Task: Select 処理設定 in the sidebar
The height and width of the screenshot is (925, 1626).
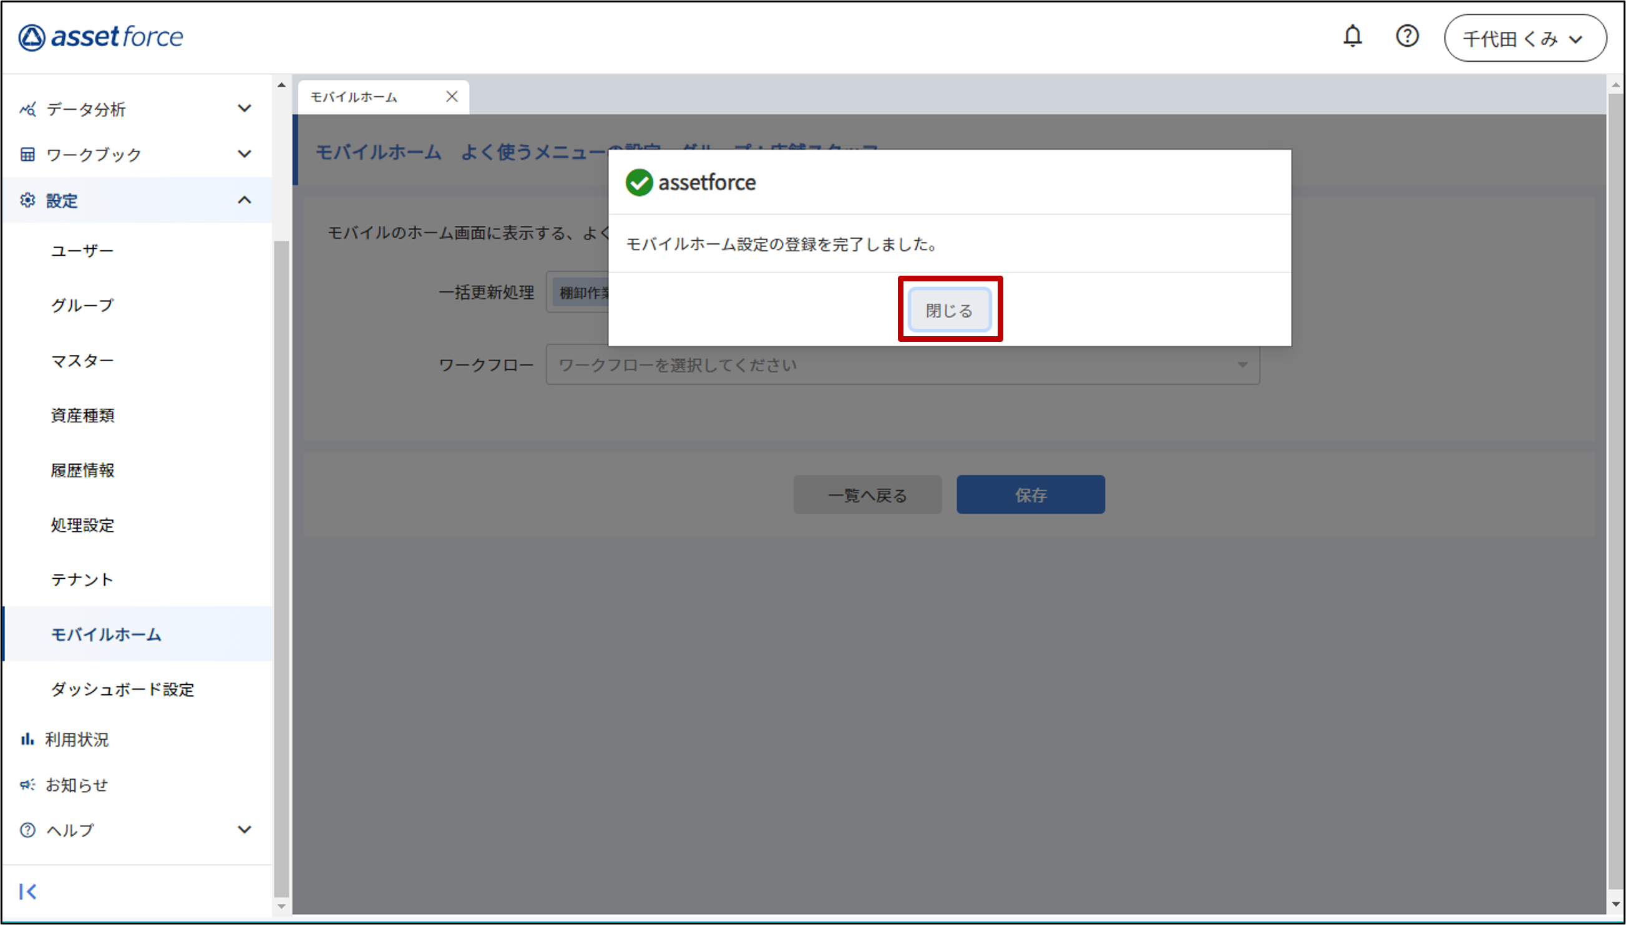Action: click(x=82, y=525)
